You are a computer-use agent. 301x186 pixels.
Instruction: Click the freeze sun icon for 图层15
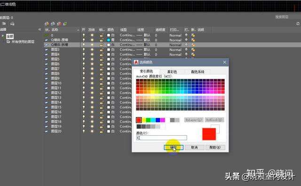pos(92,107)
